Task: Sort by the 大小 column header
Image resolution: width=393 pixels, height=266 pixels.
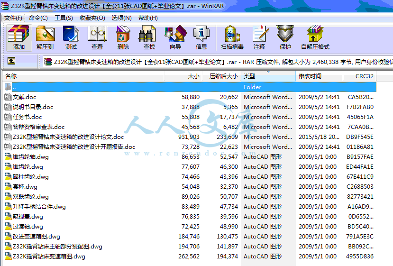Action: (183, 76)
